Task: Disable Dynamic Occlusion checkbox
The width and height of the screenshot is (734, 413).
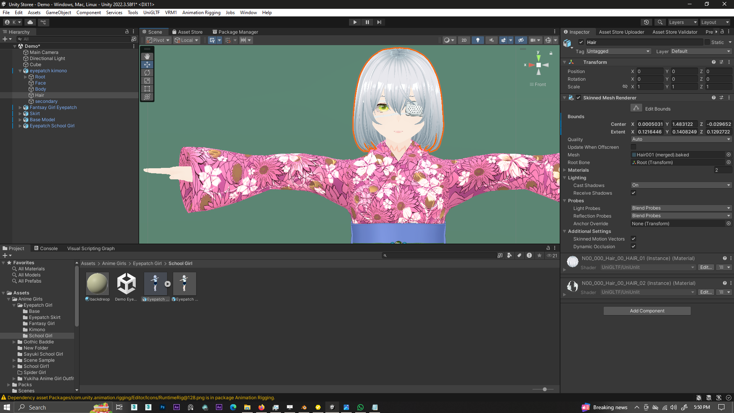Action: [633, 247]
